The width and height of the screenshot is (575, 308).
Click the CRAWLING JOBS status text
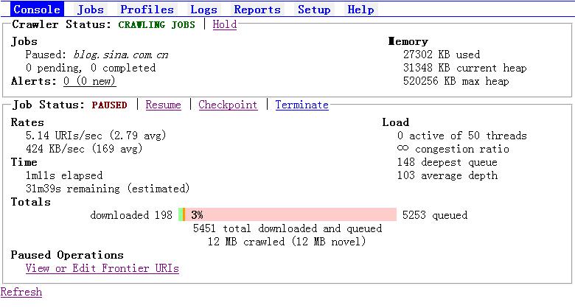(156, 25)
